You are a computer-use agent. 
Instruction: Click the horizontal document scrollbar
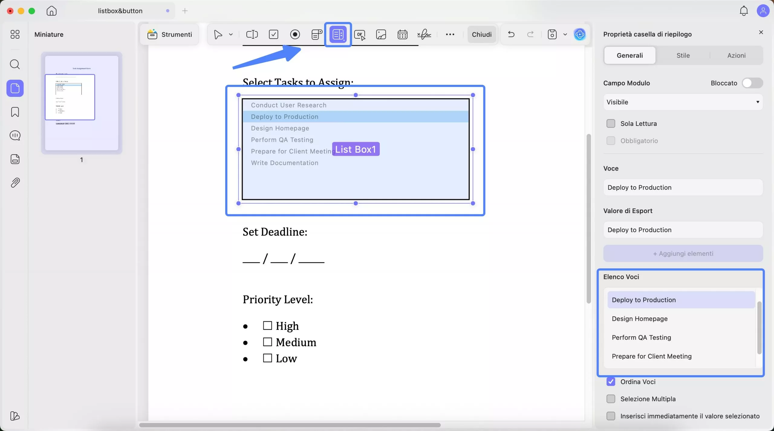tap(290, 425)
